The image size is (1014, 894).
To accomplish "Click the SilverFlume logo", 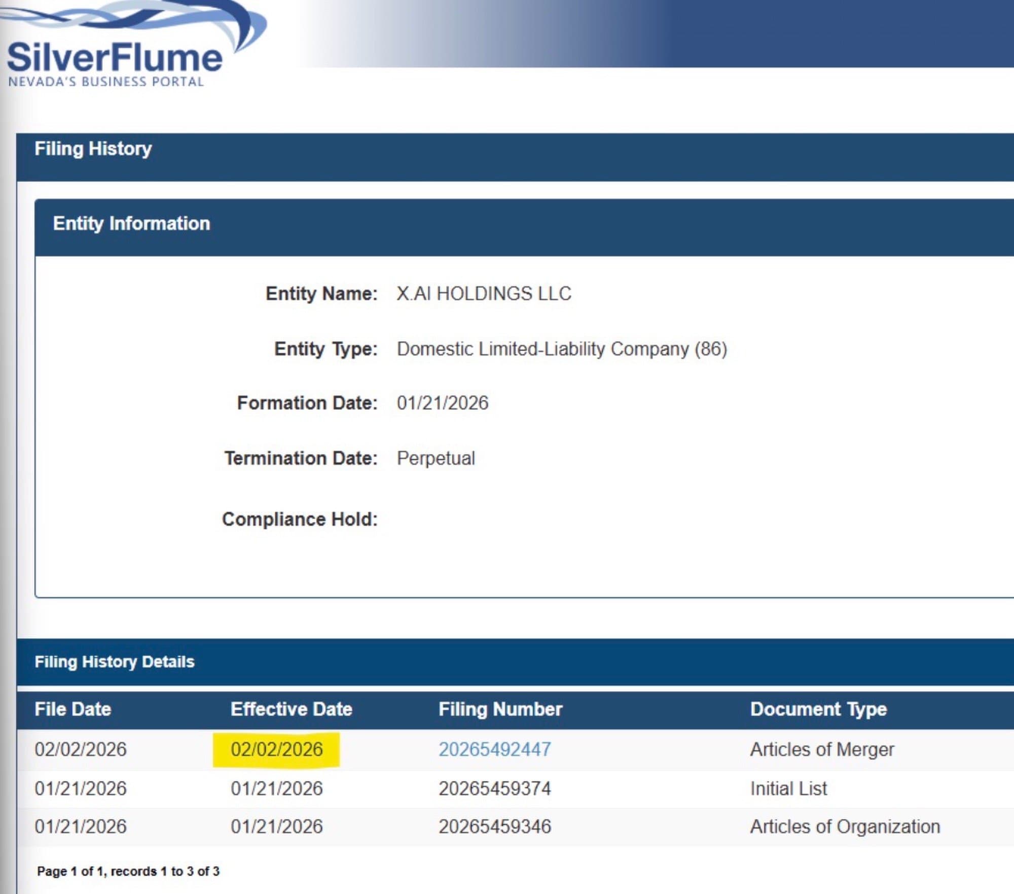I will [115, 56].
